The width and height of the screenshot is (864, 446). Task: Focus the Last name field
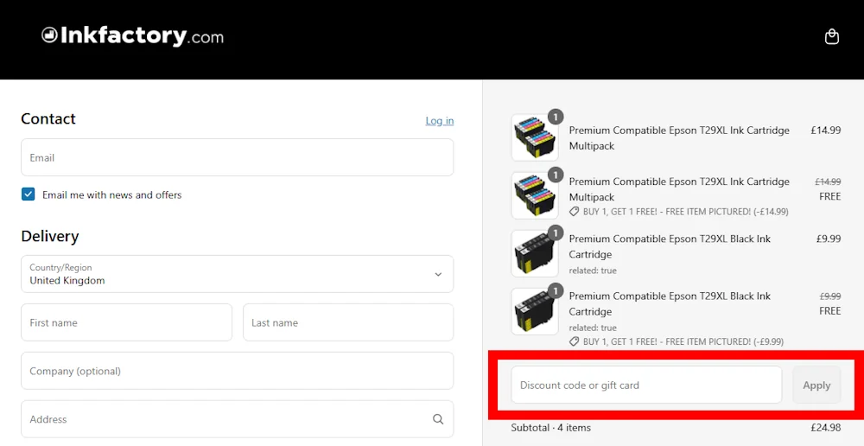[348, 322]
